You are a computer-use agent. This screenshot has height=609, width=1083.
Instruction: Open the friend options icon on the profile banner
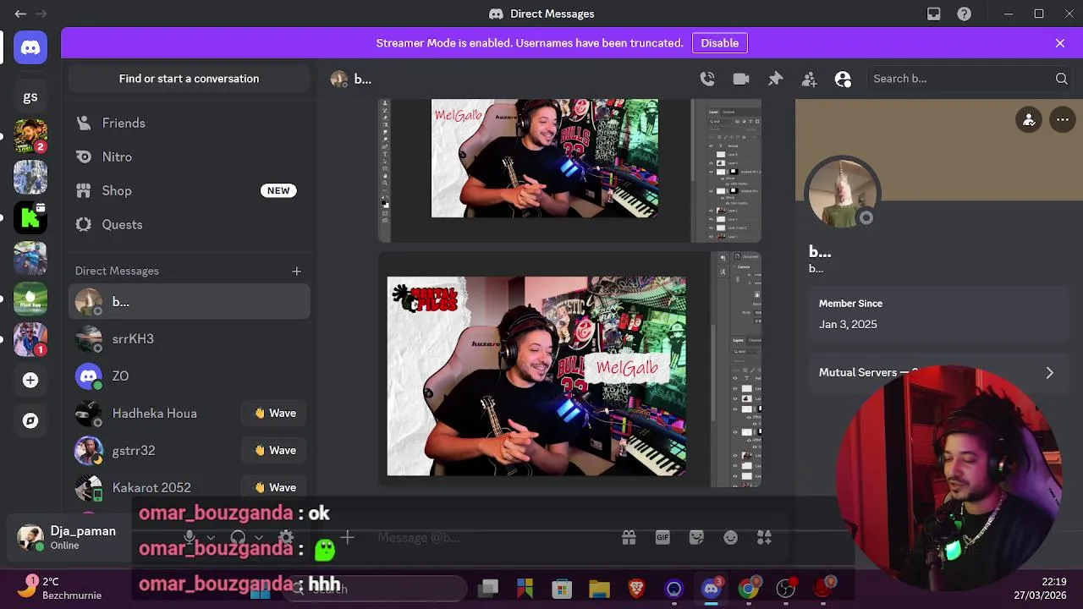point(1029,120)
